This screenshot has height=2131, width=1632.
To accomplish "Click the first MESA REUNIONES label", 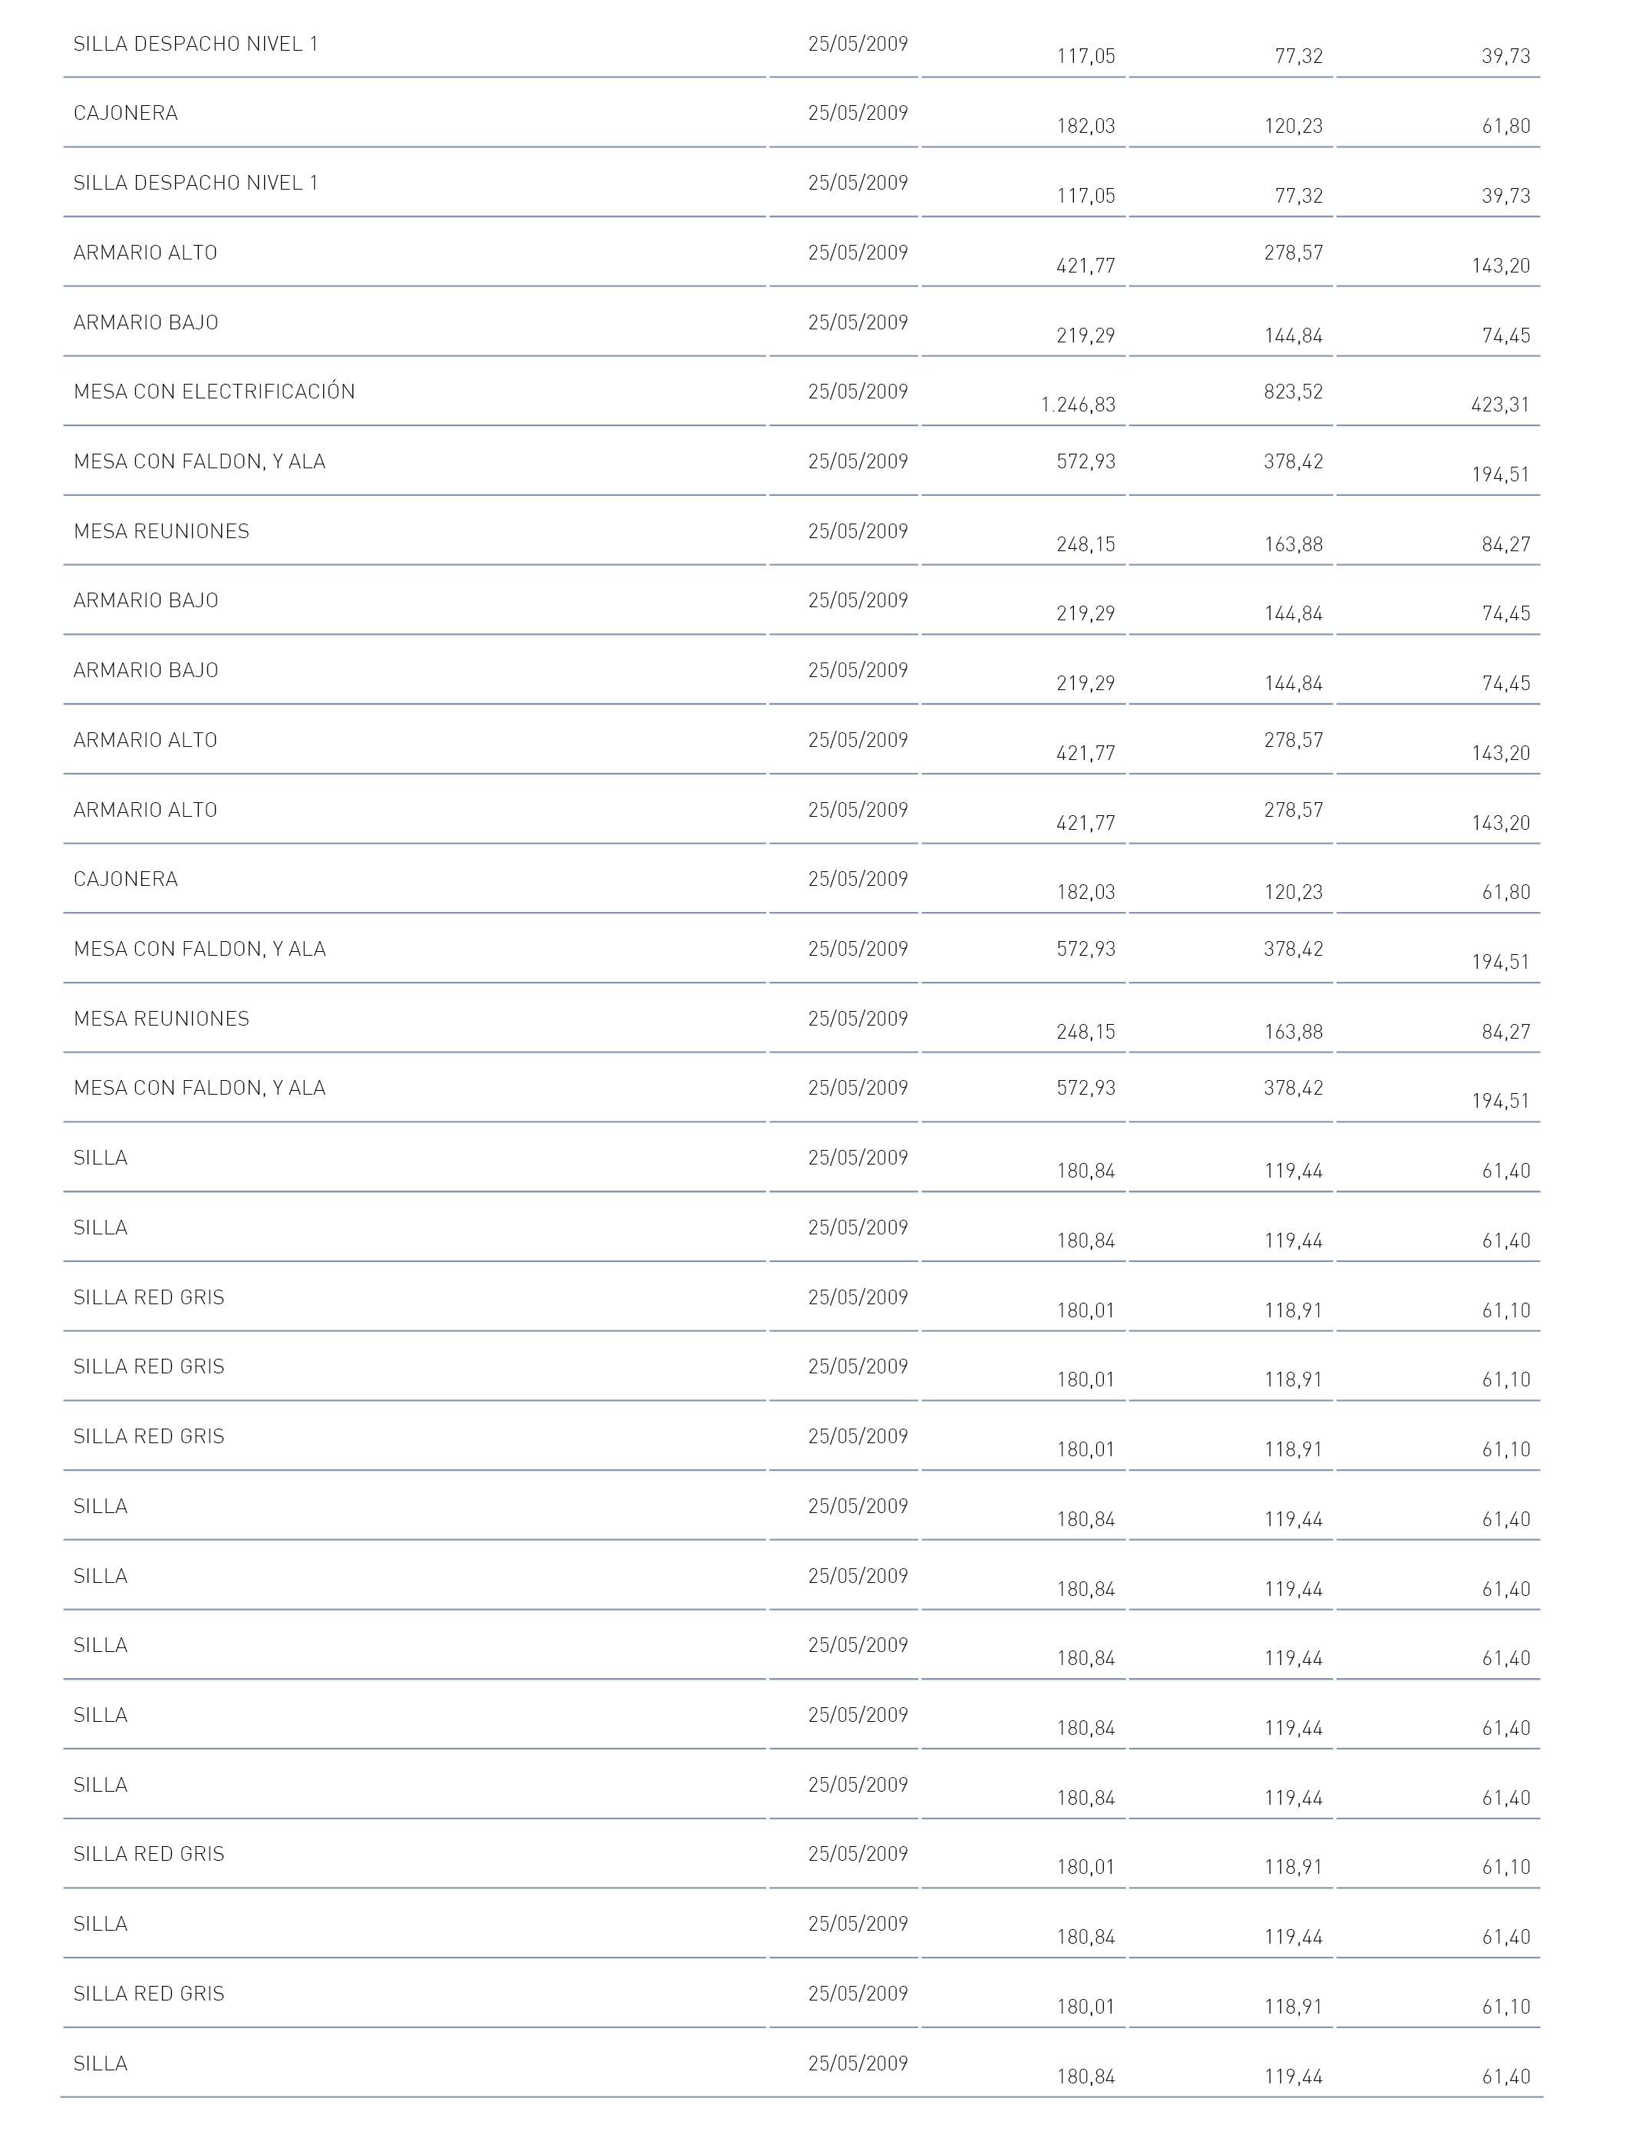I will [x=161, y=531].
